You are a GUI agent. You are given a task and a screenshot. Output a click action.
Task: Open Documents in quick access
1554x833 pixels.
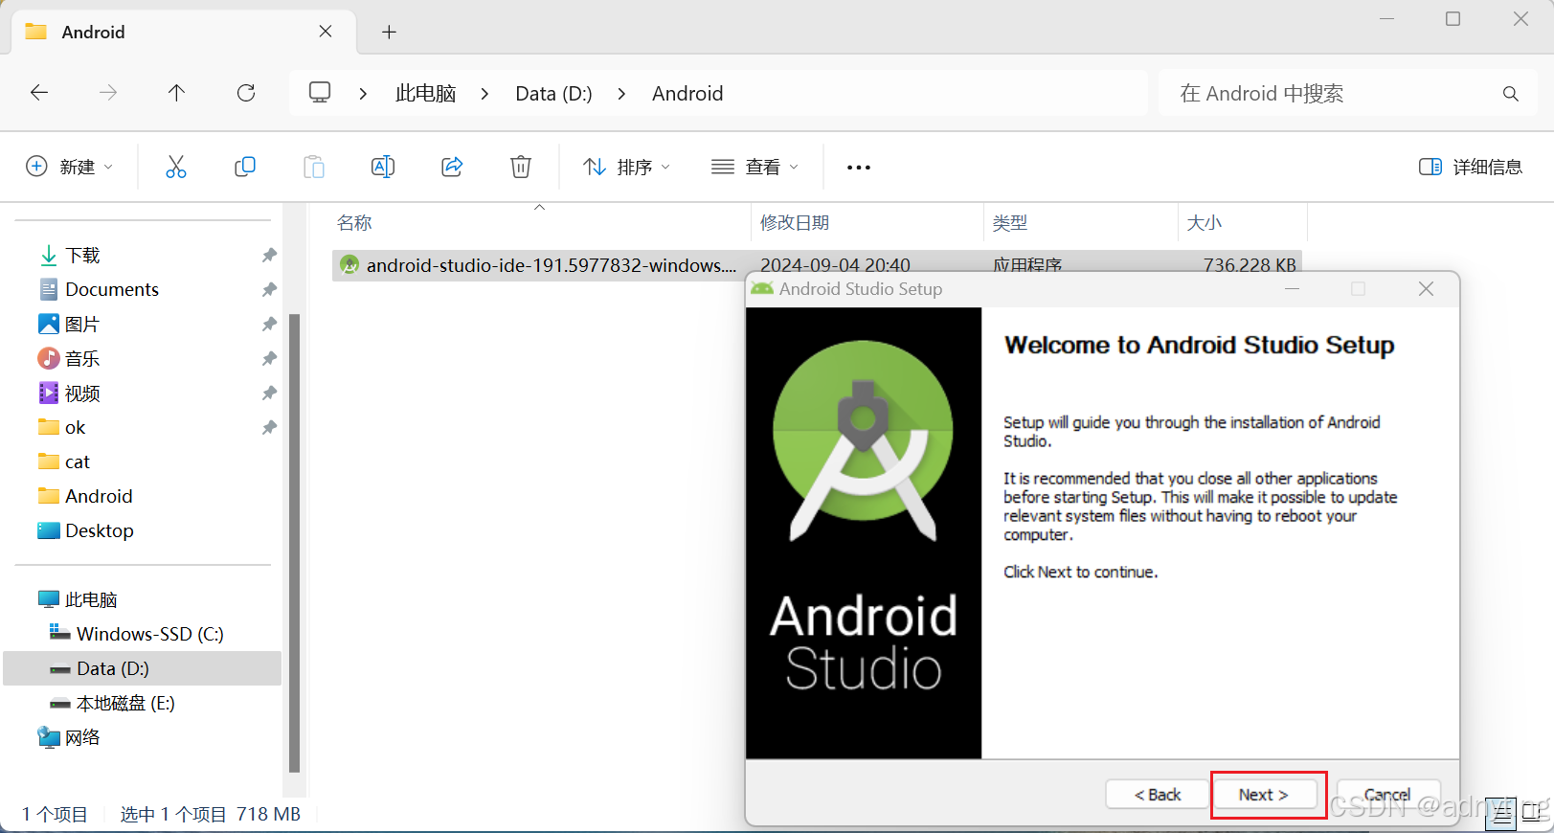point(112,289)
